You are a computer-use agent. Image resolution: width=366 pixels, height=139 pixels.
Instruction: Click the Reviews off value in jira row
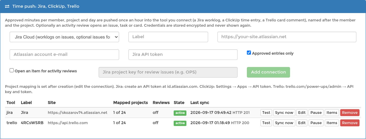point(155,113)
